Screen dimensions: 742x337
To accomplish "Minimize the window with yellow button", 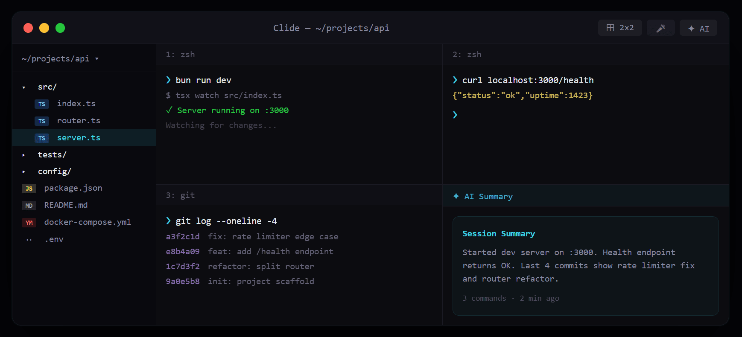I will (44, 28).
